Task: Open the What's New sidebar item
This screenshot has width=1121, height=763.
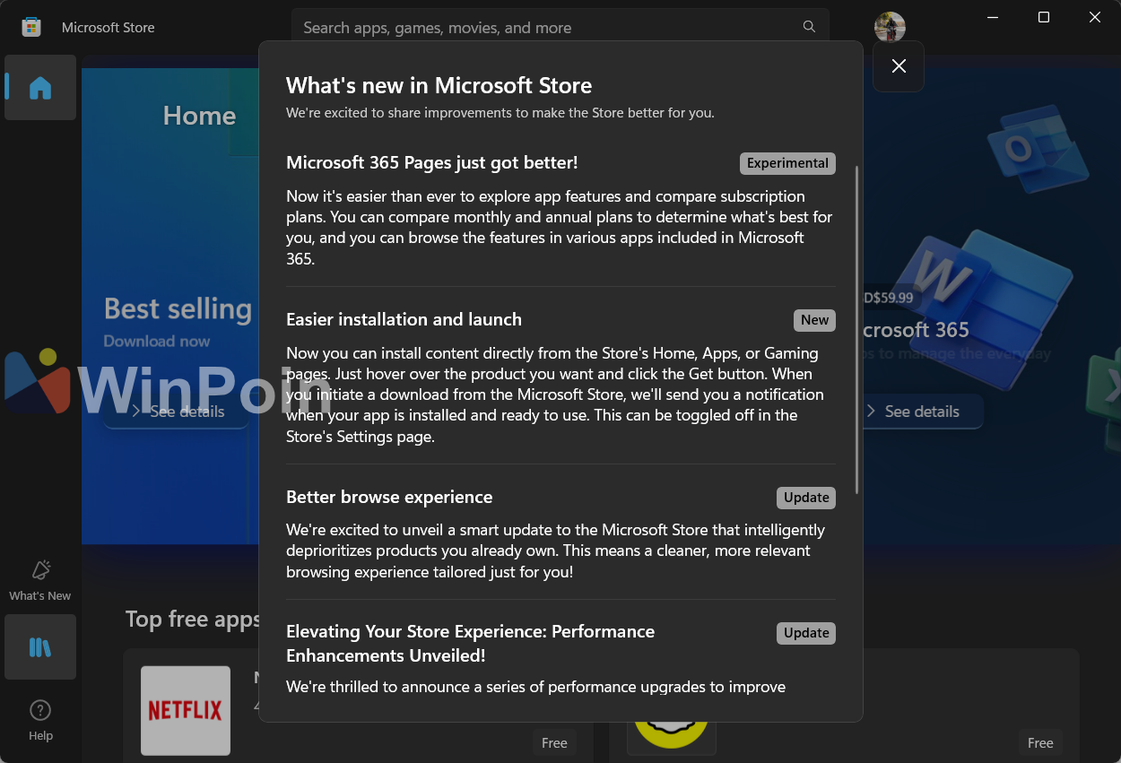Action: point(40,580)
